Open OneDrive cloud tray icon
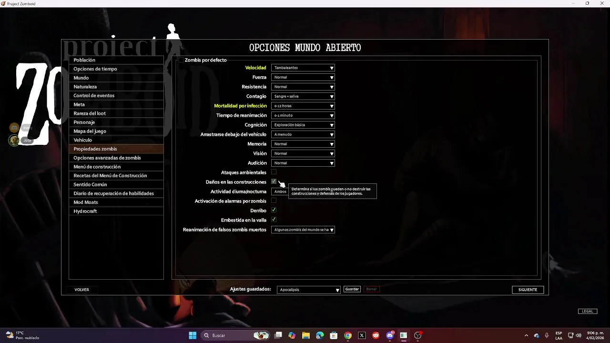The height and width of the screenshot is (343, 610). click(x=537, y=335)
